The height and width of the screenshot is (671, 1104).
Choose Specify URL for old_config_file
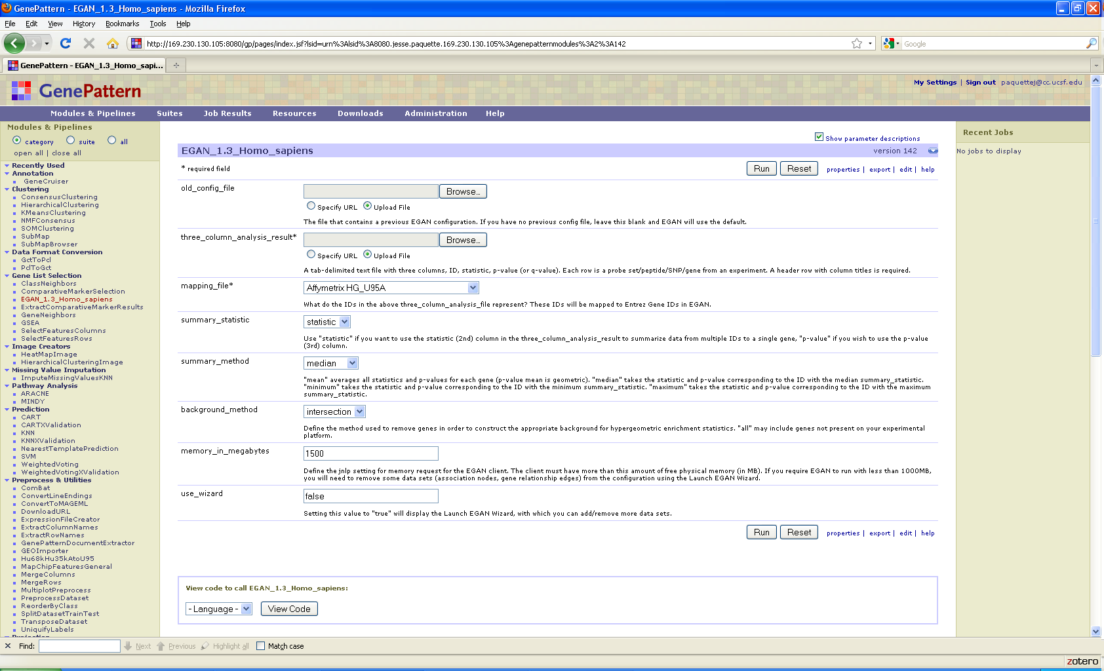click(x=311, y=206)
